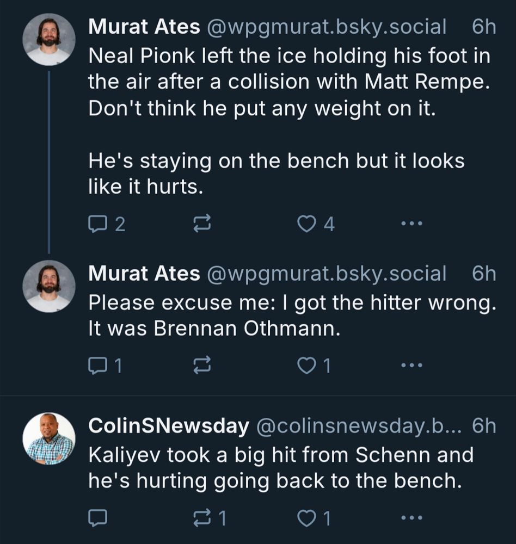The width and height of the screenshot is (516, 544).
Task: Reply to Murat Ates's Neal Pionk post
Action: [99, 221]
